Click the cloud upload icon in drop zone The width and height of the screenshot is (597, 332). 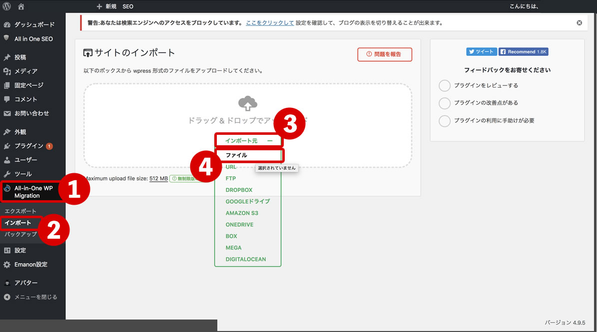tap(248, 103)
